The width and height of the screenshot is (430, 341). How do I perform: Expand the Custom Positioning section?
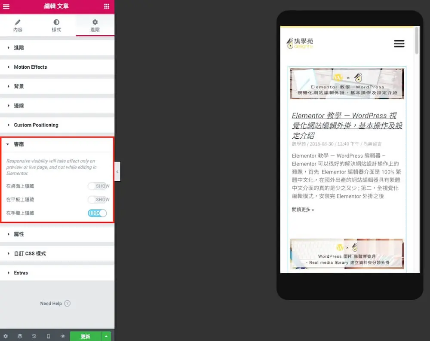(x=57, y=125)
